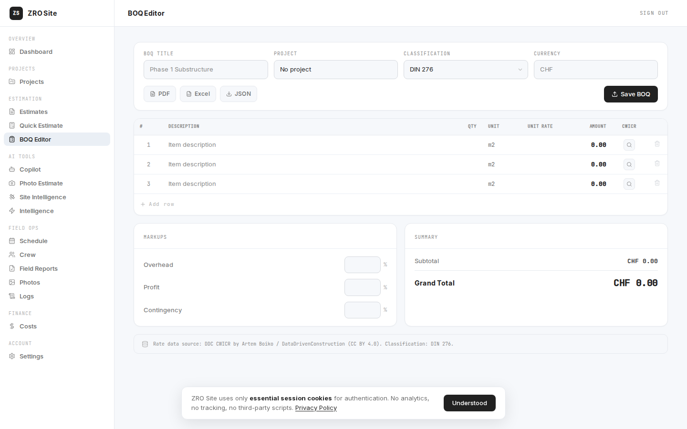687x429 pixels.
Task: Search CWICR rates for row 2
Action: [629, 164]
